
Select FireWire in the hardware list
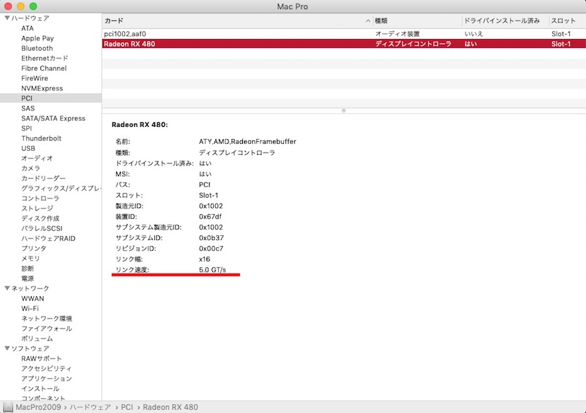tap(35, 79)
